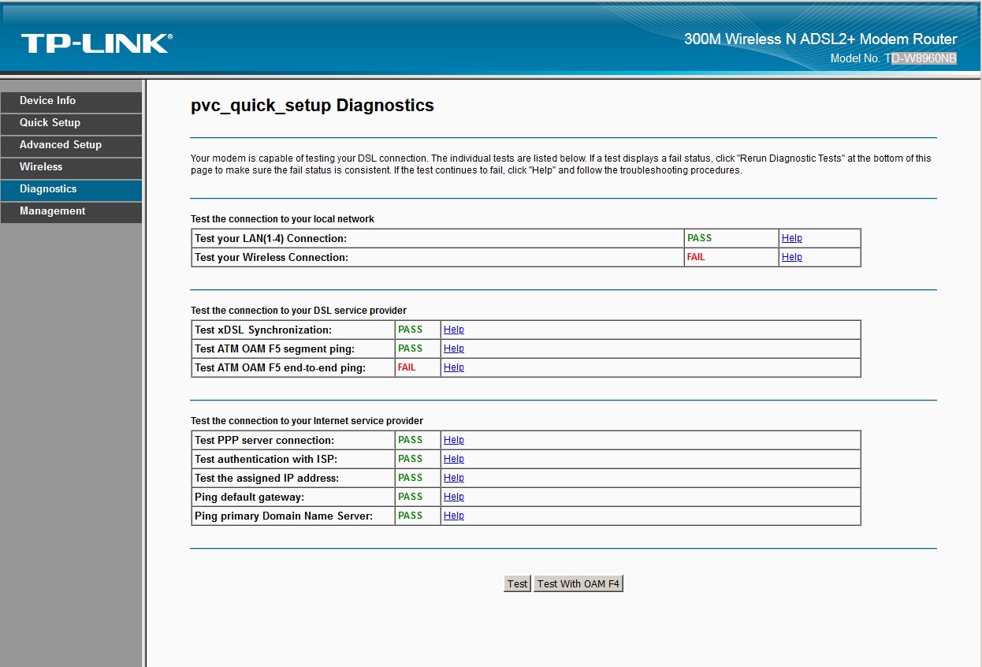Click 'Test authentication with ISP:' label
The height and width of the screenshot is (667, 982).
click(x=266, y=459)
